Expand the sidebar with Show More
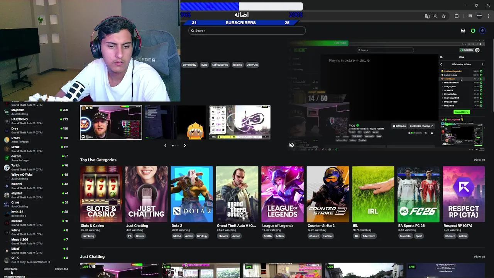This screenshot has height=278, width=494. click(10, 269)
